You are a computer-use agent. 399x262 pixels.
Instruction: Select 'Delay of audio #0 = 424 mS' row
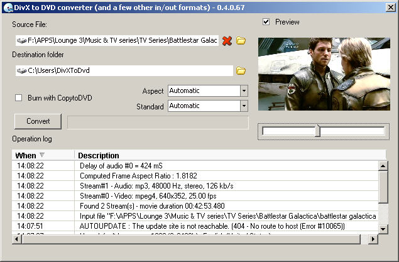195,166
